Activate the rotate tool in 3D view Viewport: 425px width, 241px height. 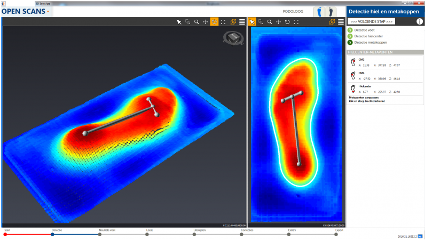(x=214, y=22)
